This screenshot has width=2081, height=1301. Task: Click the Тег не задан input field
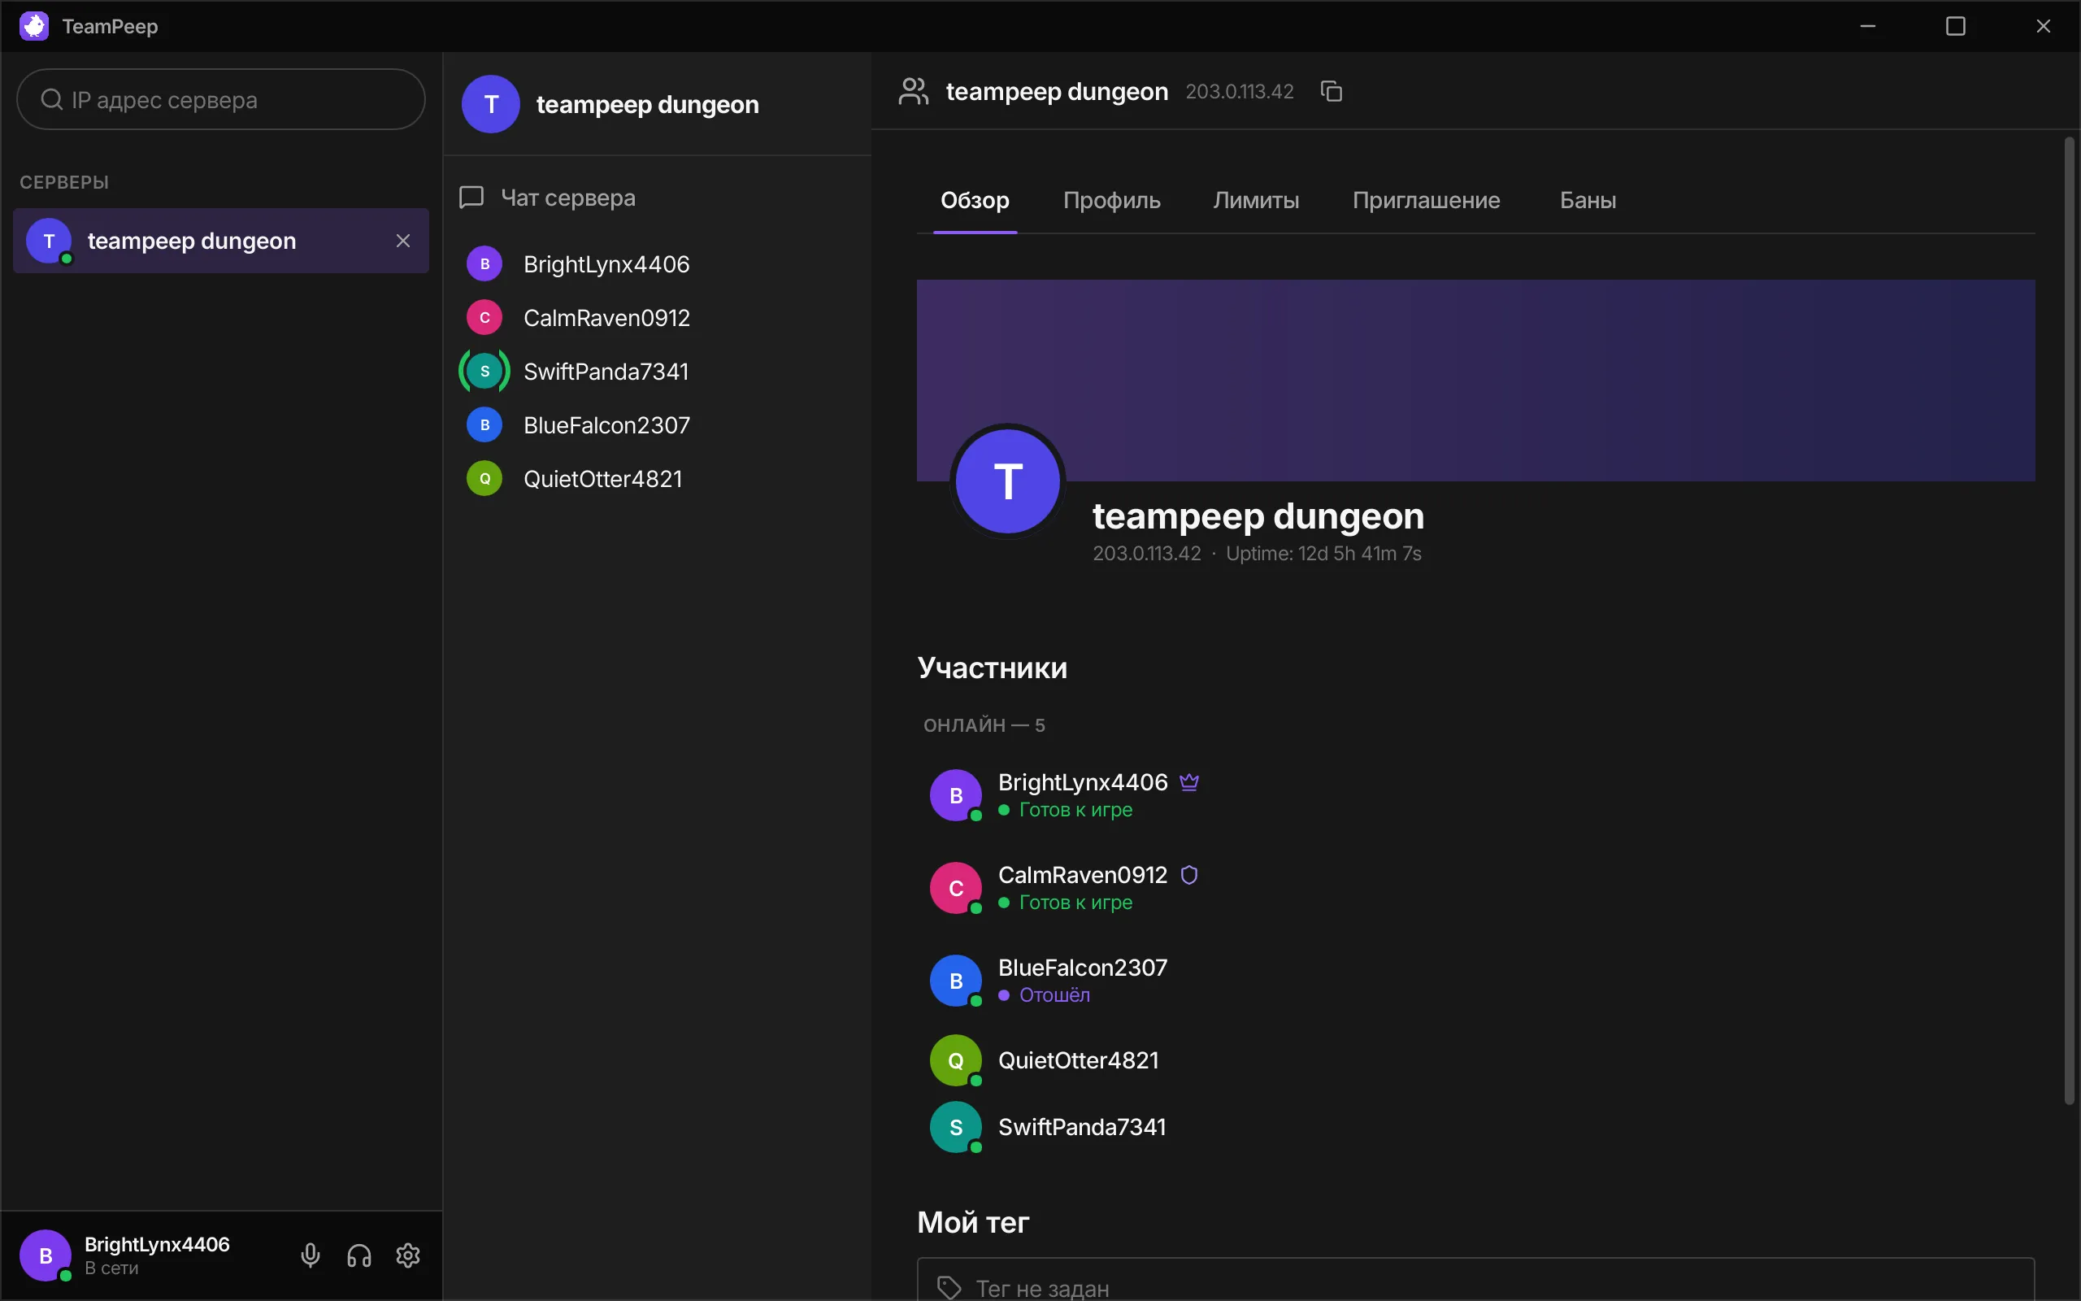click(1475, 1280)
